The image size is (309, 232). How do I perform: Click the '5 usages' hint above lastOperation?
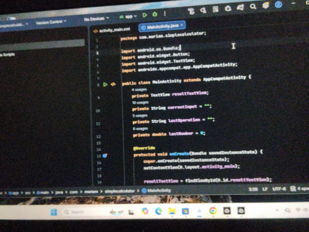[140, 115]
